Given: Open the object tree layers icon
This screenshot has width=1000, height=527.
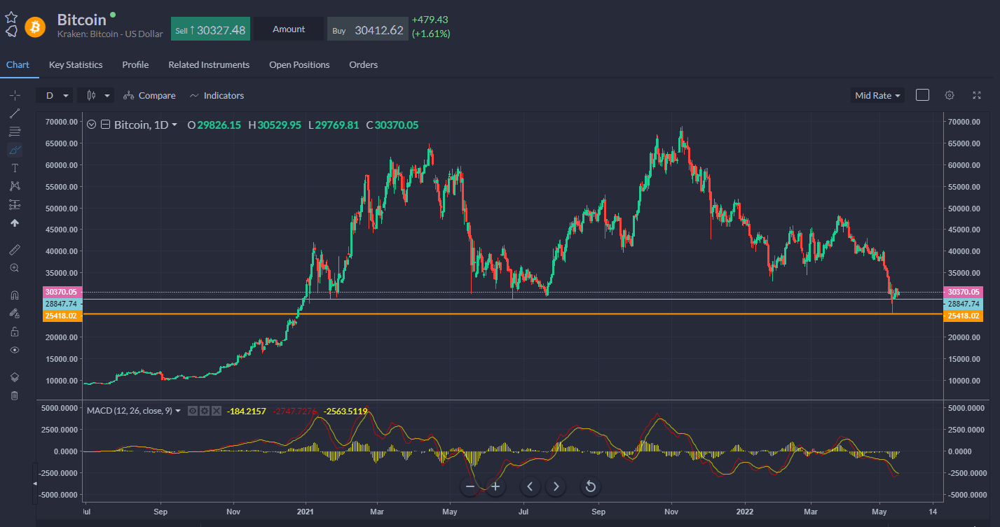Looking at the screenshot, I should pos(15,377).
